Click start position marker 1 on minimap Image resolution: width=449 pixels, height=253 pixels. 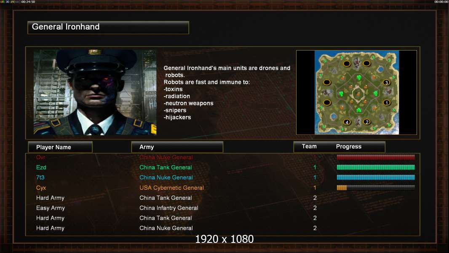387,102
